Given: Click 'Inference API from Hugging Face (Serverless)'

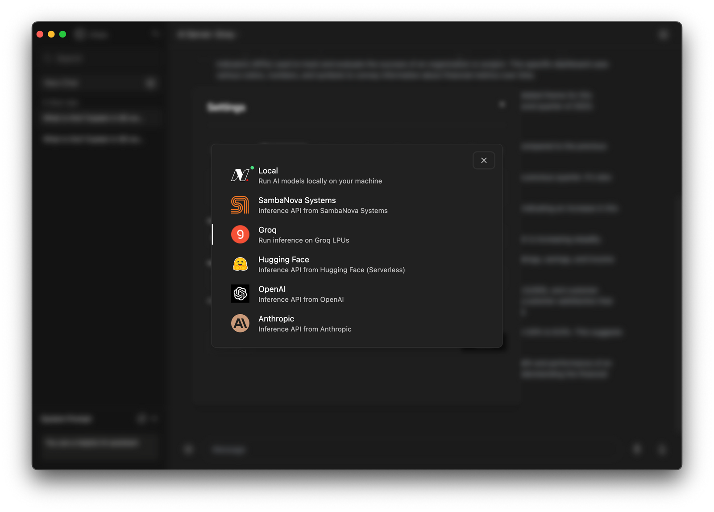Looking at the screenshot, I should (332, 270).
